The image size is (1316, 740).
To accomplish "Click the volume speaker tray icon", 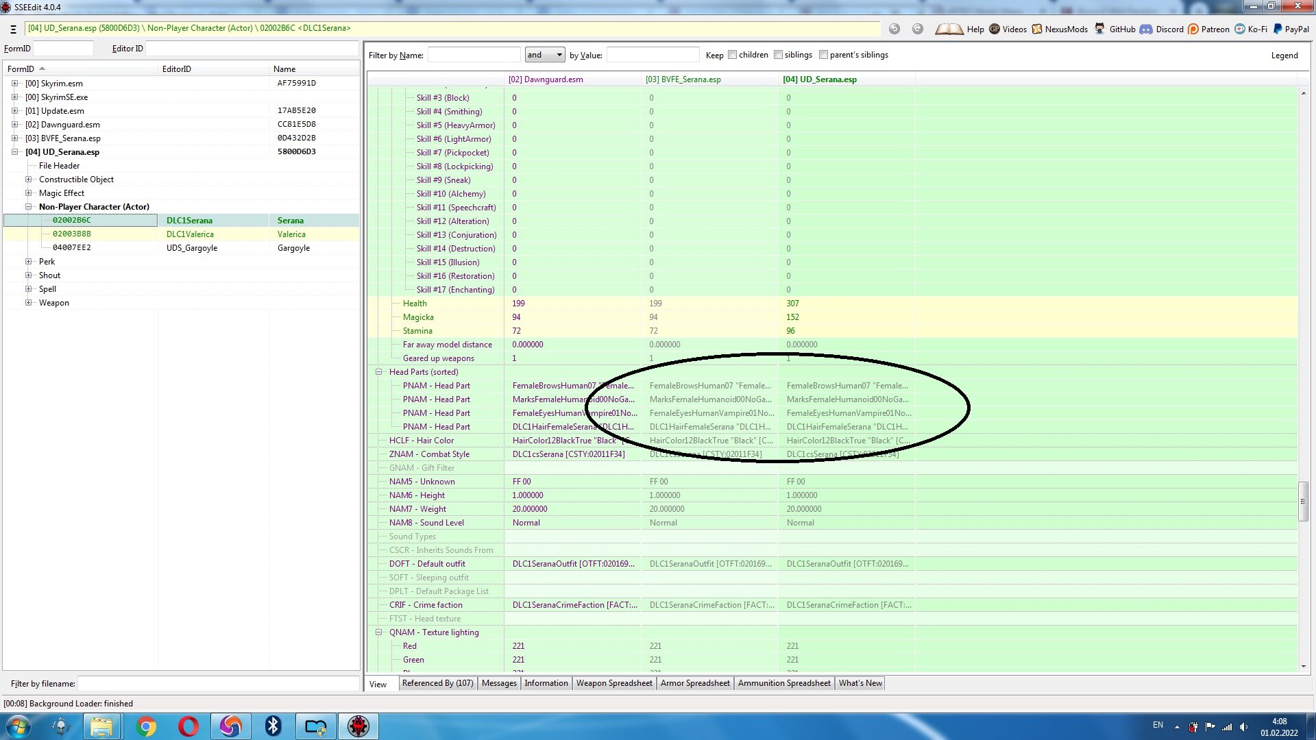I will (1244, 727).
